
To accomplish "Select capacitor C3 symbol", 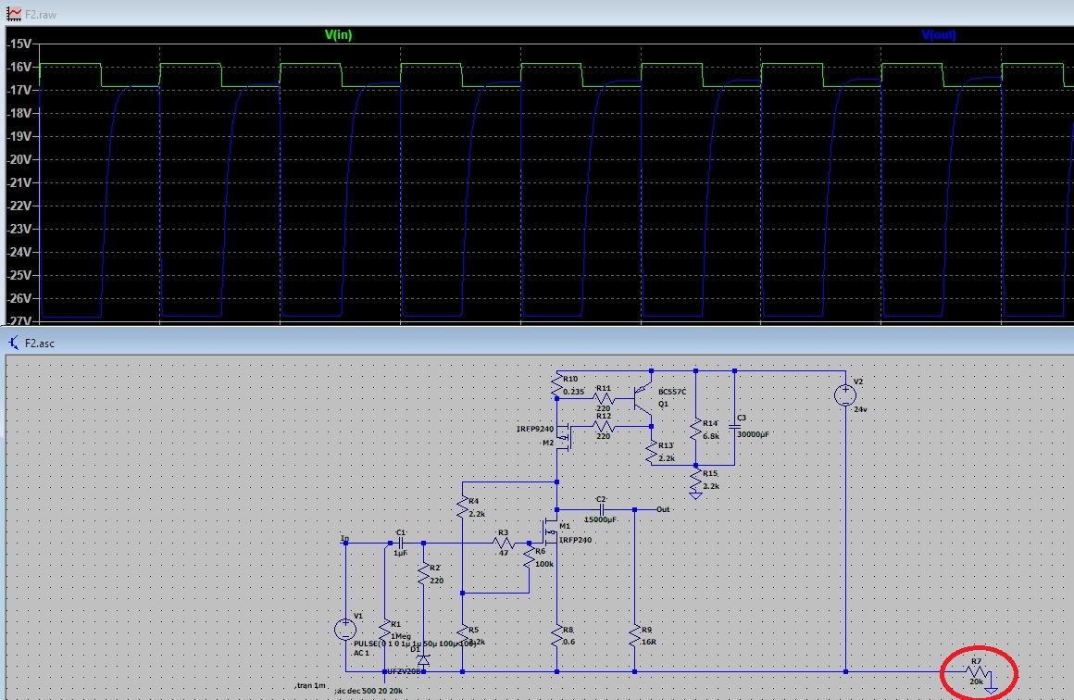I will (734, 427).
